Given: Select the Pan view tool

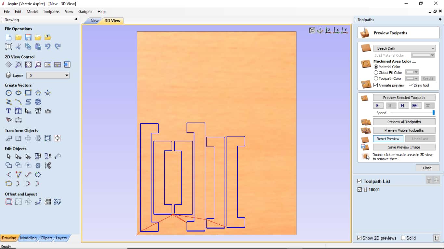Looking at the screenshot, I should (x=9, y=65).
